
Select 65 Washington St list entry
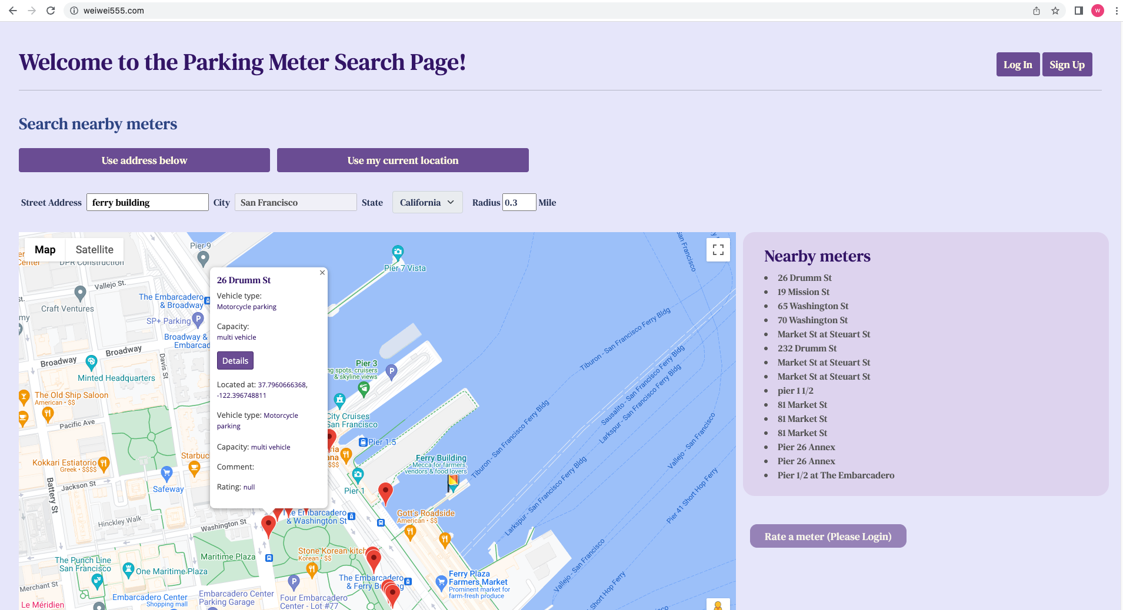812,306
